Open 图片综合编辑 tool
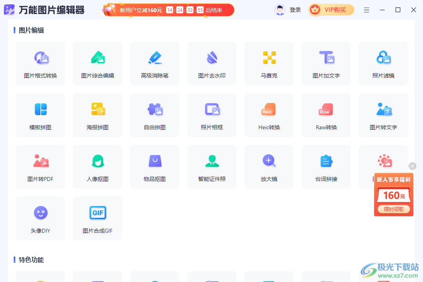The image size is (423, 282). (98, 63)
